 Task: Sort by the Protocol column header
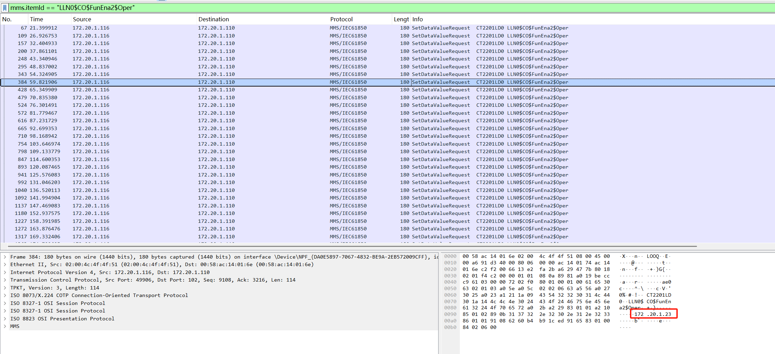point(360,19)
